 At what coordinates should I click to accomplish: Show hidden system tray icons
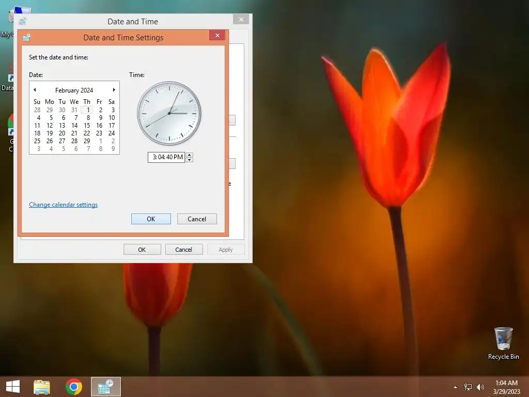point(455,387)
